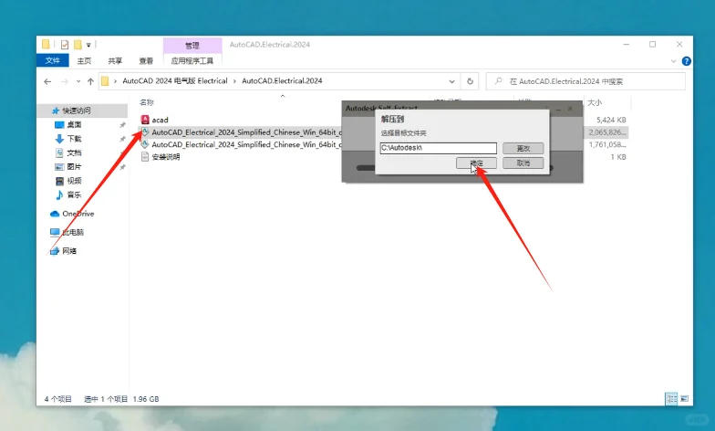Open 音乐 in the sidebar
The width and height of the screenshot is (715, 431).
(x=74, y=195)
